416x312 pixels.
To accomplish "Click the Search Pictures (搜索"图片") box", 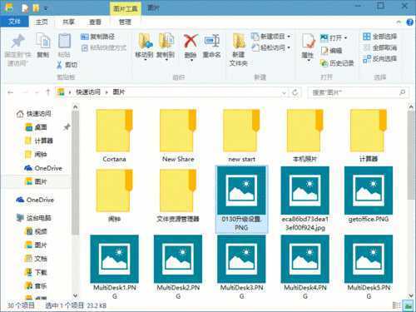I will click(358, 92).
